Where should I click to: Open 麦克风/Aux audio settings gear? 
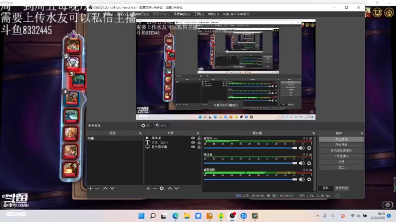click(309, 148)
